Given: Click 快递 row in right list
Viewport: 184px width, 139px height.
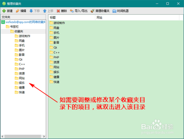Looking at the screenshot, I should tap(54, 82).
